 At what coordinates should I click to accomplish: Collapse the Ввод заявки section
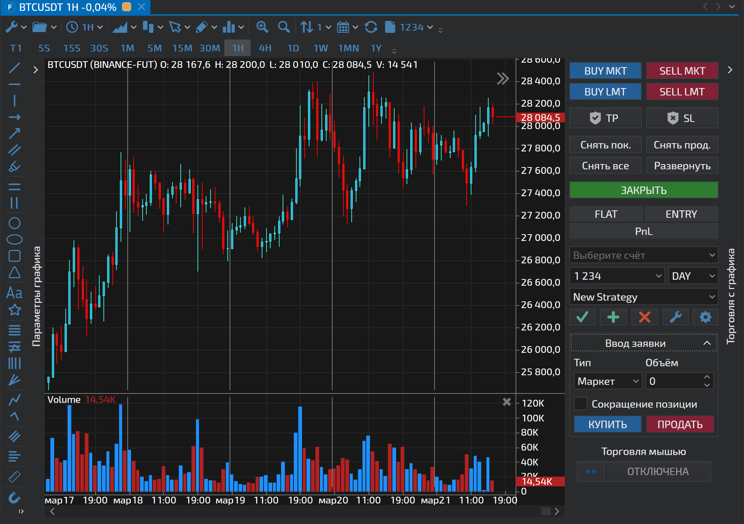click(x=707, y=343)
